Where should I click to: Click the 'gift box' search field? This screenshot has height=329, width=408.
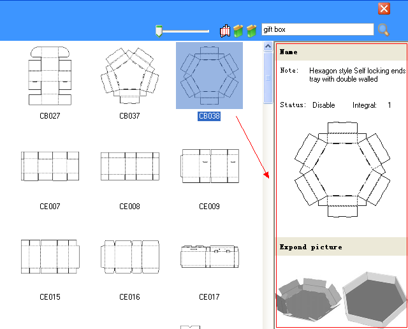tap(317, 29)
